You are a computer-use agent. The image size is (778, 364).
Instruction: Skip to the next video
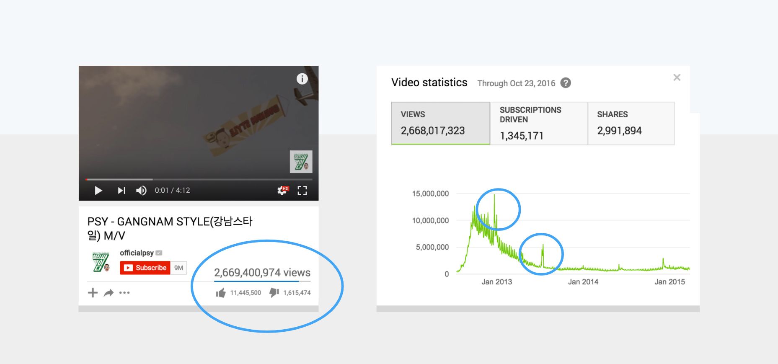tap(121, 191)
